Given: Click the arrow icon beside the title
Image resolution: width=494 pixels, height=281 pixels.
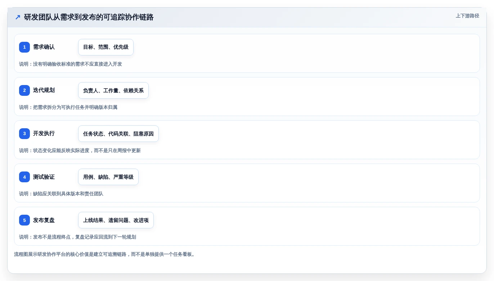Looking at the screenshot, I should click(18, 17).
